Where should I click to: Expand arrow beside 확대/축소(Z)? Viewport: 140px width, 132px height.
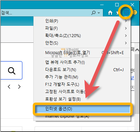[126, 36]
